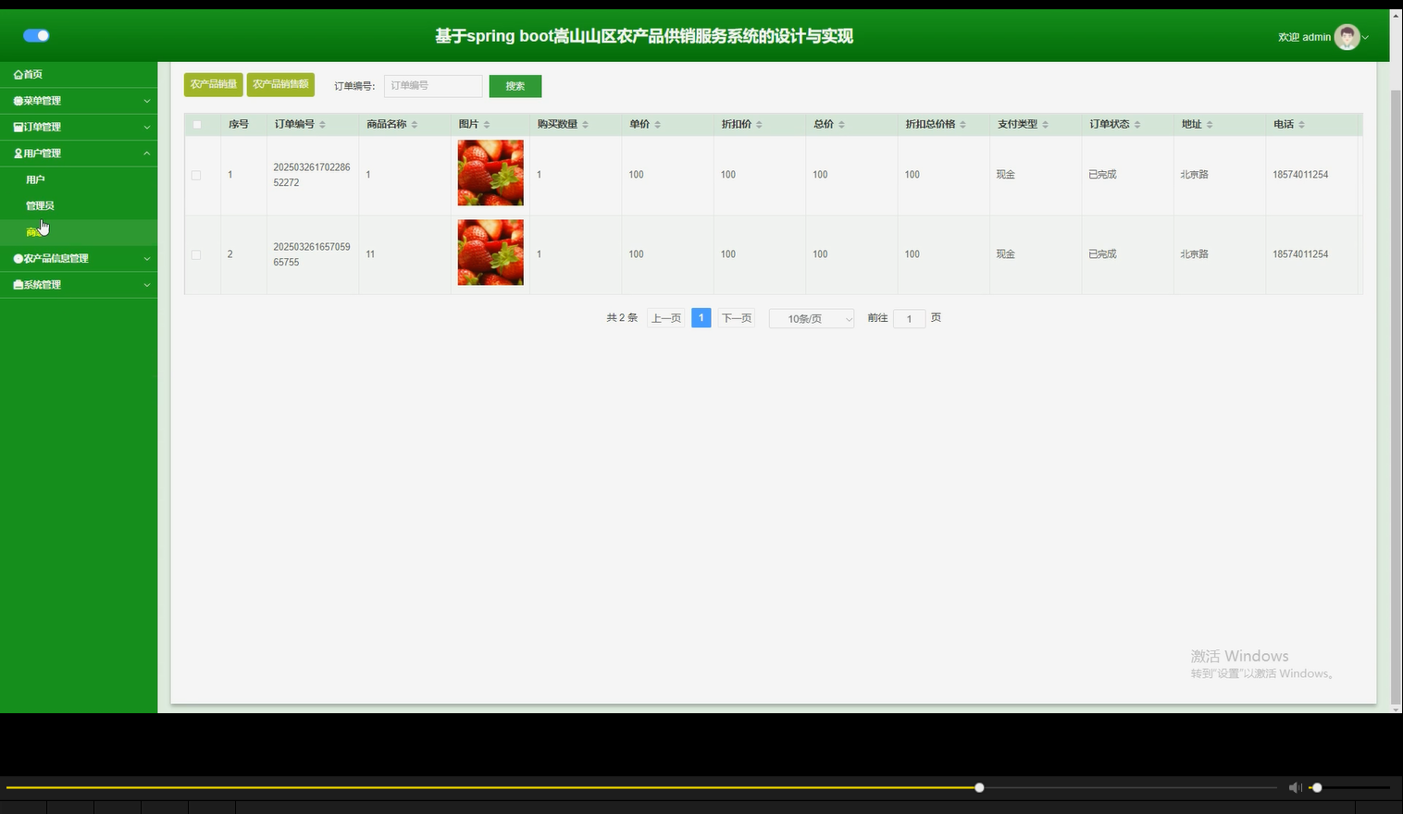Sort by 商品名称 column arrows
This screenshot has width=1403, height=814.
(415, 125)
